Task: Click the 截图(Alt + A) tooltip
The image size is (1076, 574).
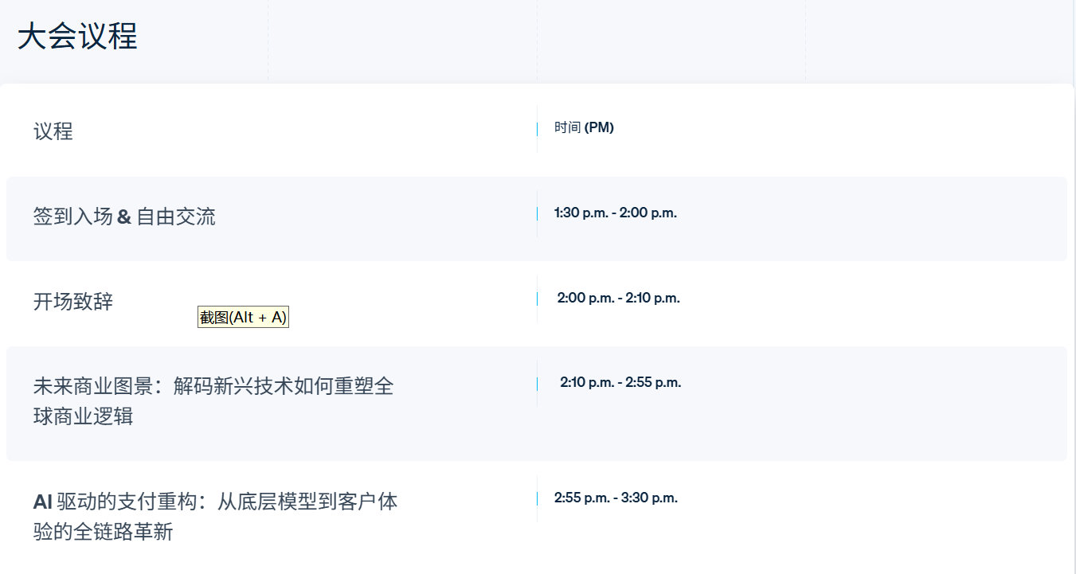Action: pyautogui.click(x=243, y=318)
